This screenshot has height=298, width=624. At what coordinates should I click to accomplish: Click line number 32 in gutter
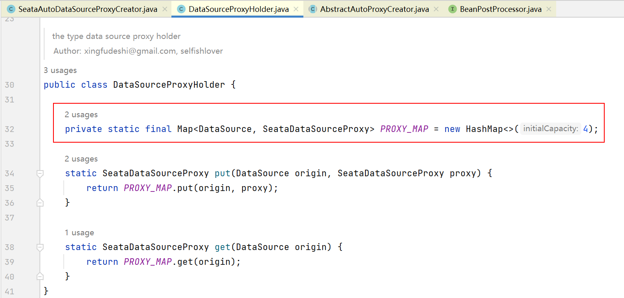pyautogui.click(x=9, y=129)
